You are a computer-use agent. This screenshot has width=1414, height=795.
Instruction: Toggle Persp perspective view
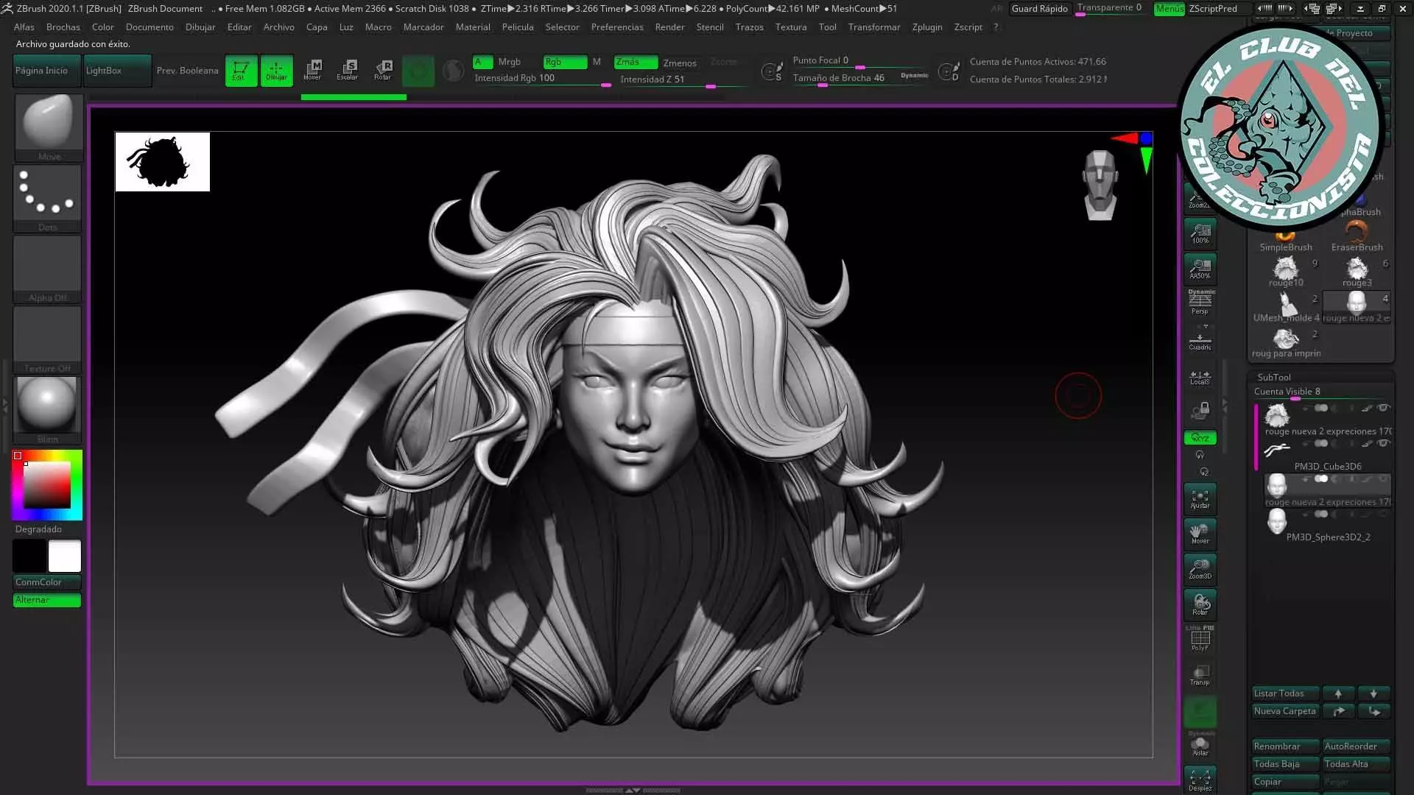[1200, 303]
